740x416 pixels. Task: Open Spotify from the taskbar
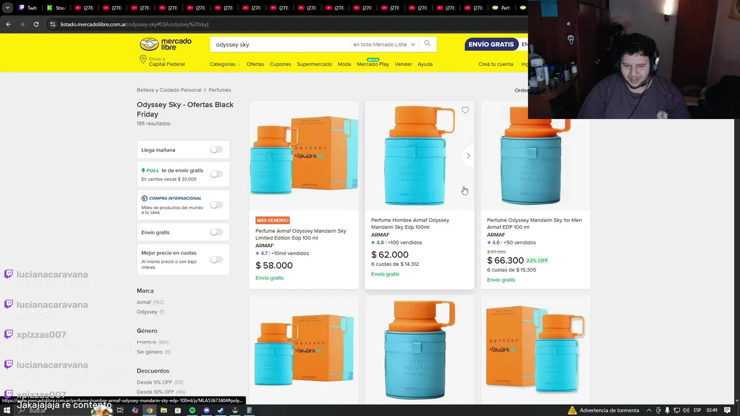click(192, 410)
